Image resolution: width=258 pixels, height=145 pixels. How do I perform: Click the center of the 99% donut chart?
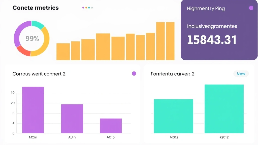tap(32, 38)
